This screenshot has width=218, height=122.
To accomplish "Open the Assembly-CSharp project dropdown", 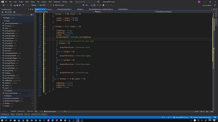I will pyautogui.click(x=65, y=12).
